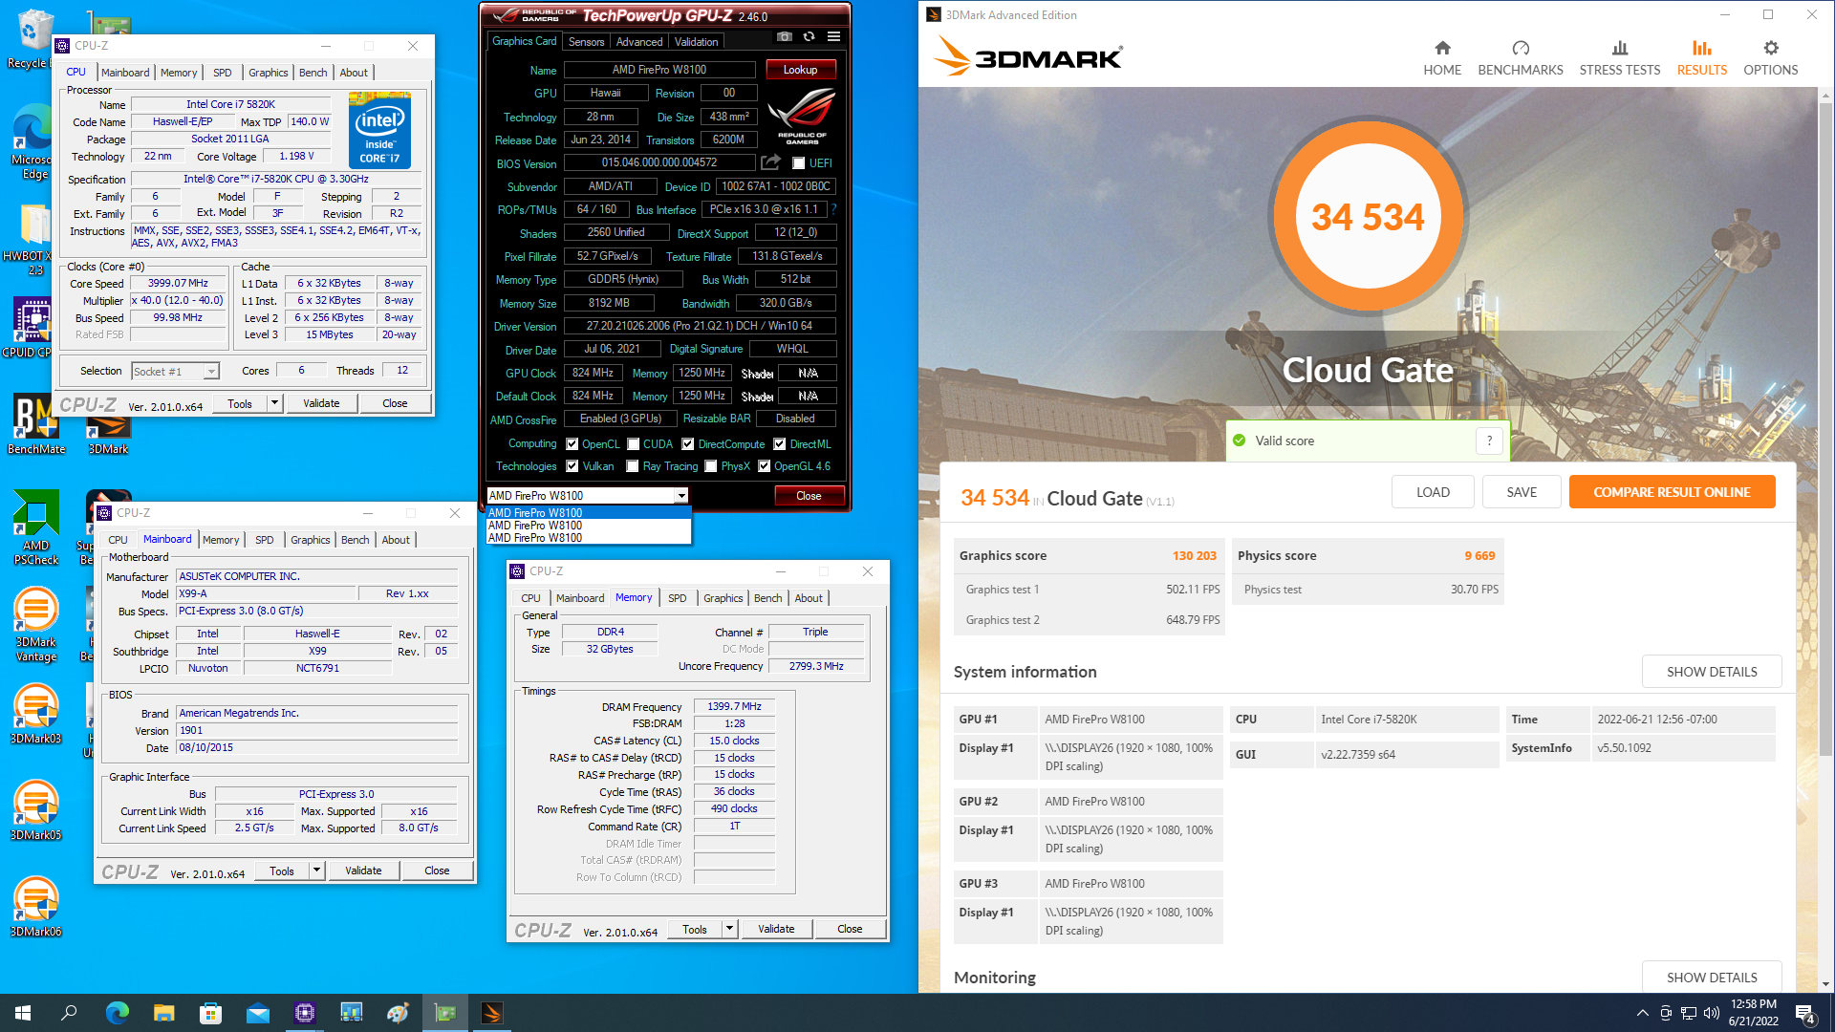
Task: Open GPU-Z hamburger menu
Action: point(833,37)
